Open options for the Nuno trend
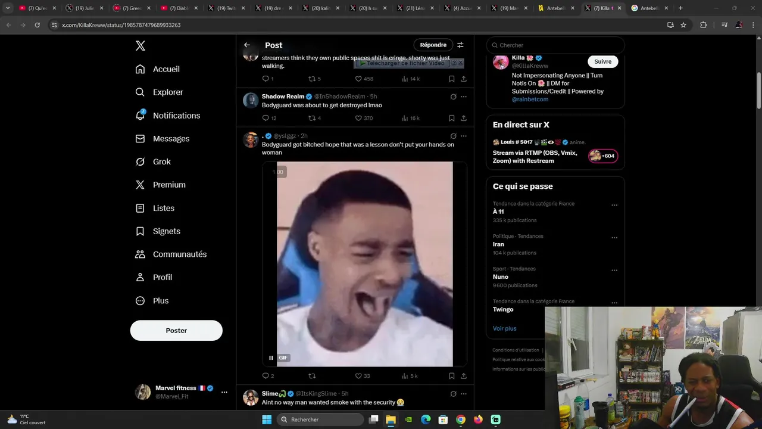The height and width of the screenshot is (429, 762). click(x=614, y=271)
